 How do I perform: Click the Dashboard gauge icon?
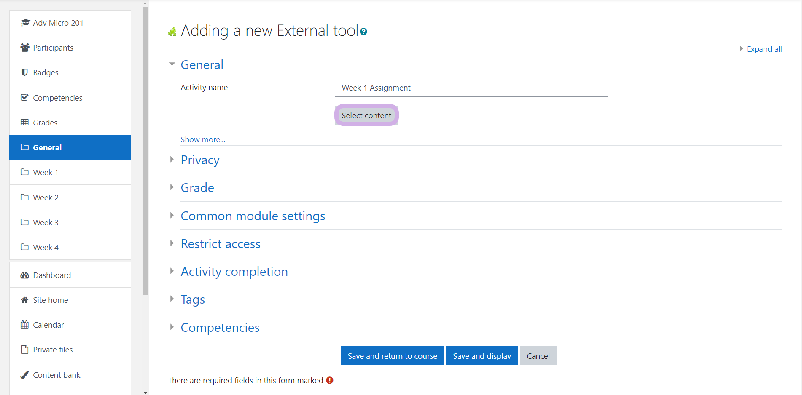click(25, 275)
